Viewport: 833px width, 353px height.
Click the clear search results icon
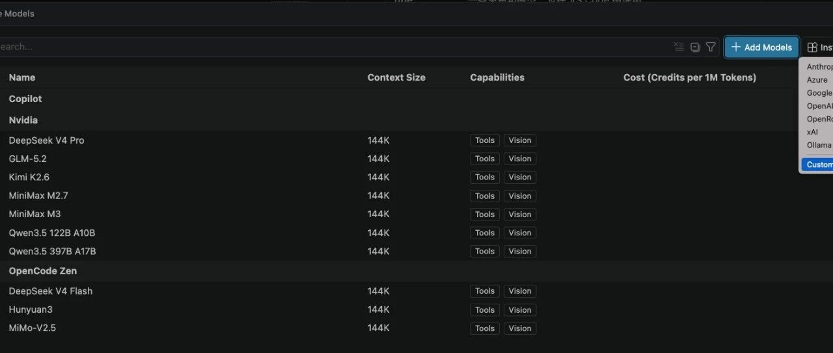pyautogui.click(x=679, y=47)
